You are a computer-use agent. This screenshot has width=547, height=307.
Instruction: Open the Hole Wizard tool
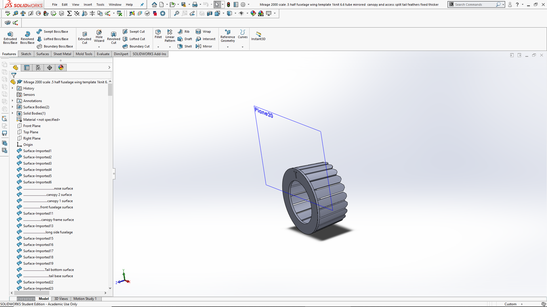(x=99, y=36)
